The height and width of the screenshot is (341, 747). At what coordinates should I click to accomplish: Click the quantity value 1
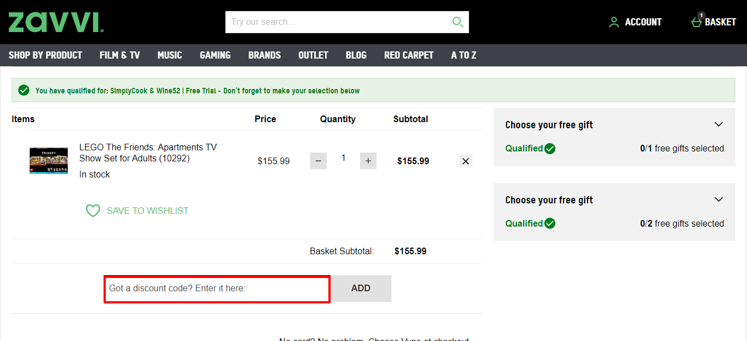(x=343, y=158)
